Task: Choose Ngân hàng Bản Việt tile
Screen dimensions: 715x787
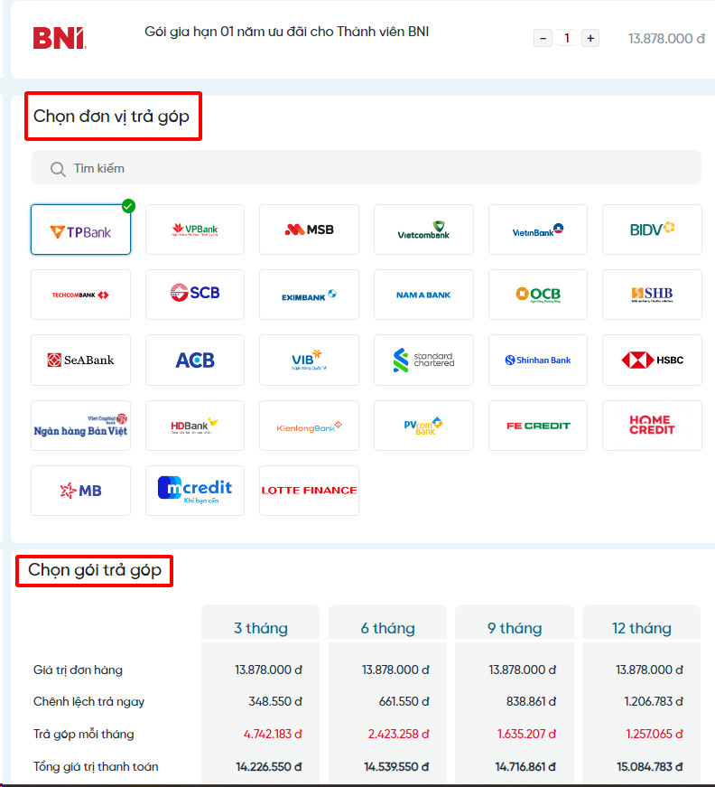Action: tap(80, 426)
